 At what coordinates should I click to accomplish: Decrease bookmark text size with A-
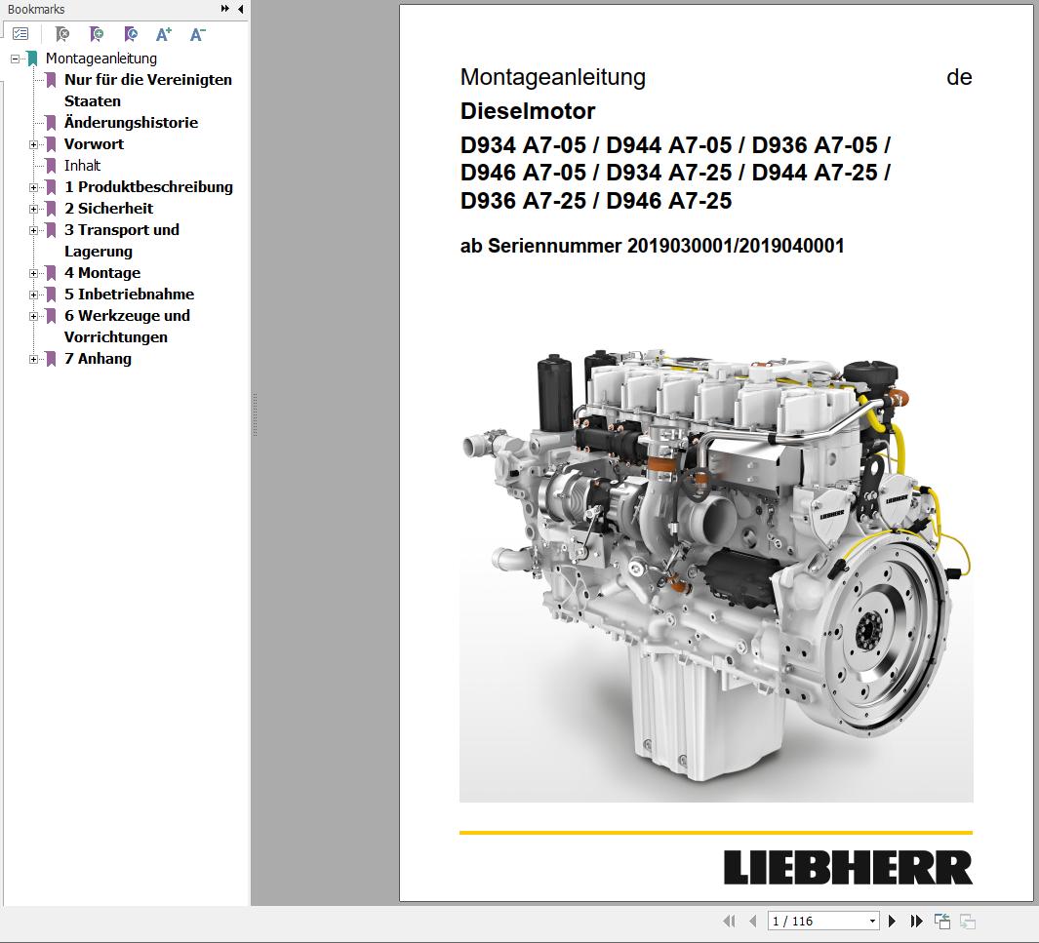197,34
